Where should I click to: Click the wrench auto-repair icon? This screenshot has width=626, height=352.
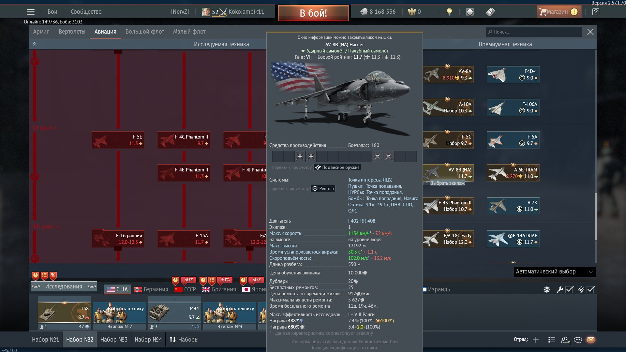coord(560,289)
